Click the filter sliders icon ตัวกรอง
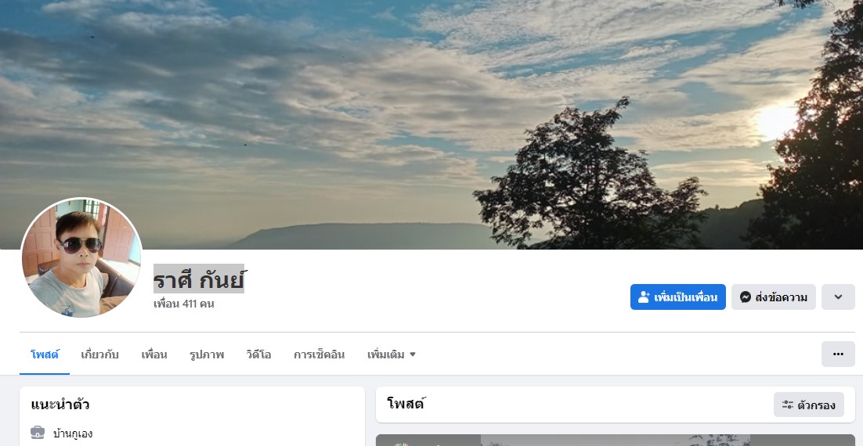The image size is (863, 446). pos(788,405)
